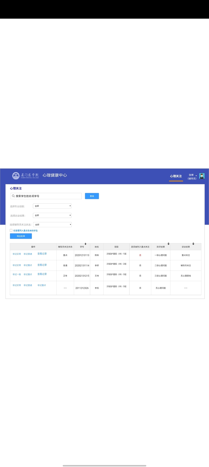Click the 操作 column header
This screenshot has height=467, width=209.
33,247
